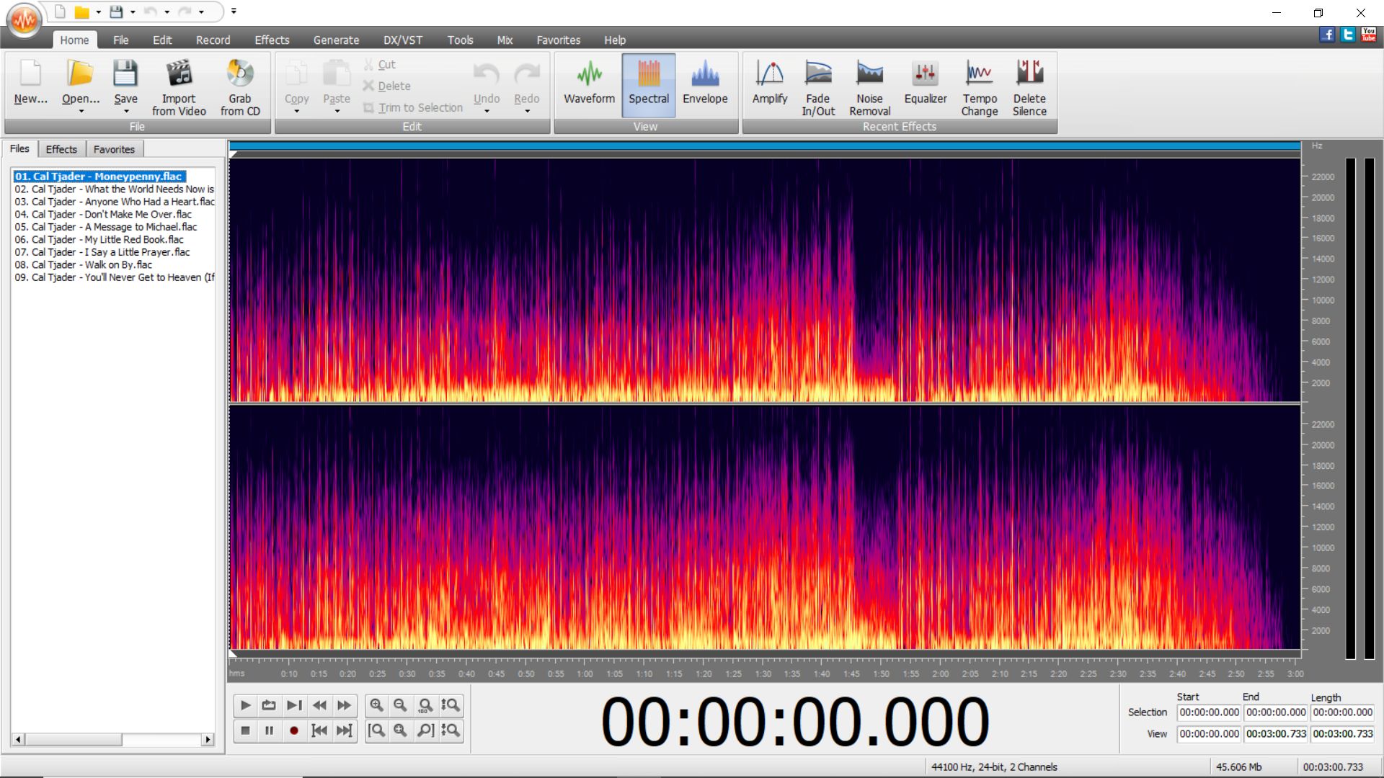Open the Equalizer effect
The width and height of the screenshot is (1384, 778).
click(925, 85)
